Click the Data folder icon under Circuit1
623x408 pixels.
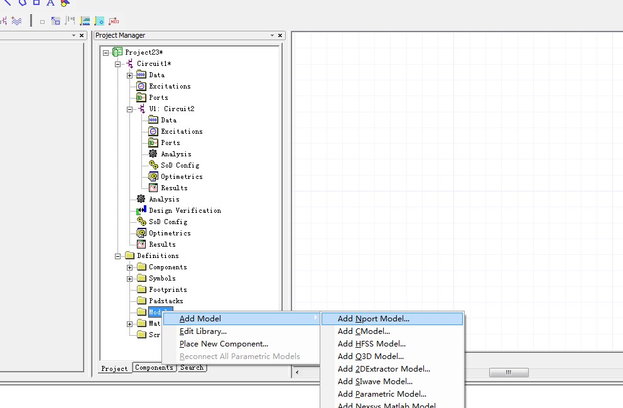141,75
